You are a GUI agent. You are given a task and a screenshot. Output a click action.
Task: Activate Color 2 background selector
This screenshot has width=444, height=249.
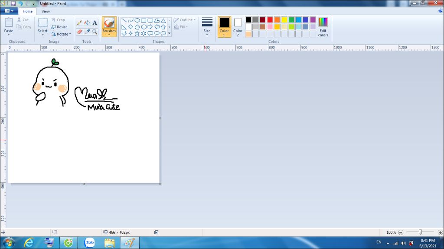click(x=238, y=27)
